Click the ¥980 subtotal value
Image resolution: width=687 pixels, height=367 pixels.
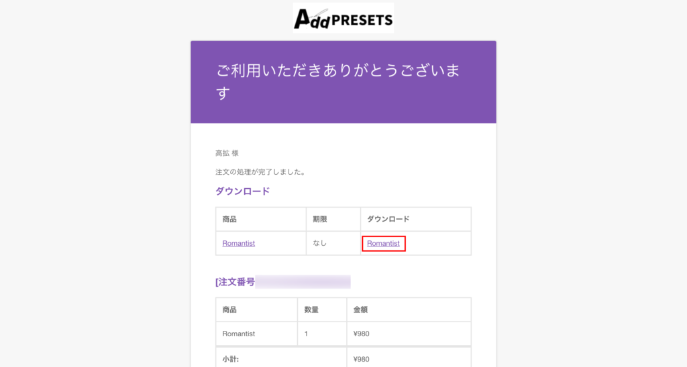point(361,359)
